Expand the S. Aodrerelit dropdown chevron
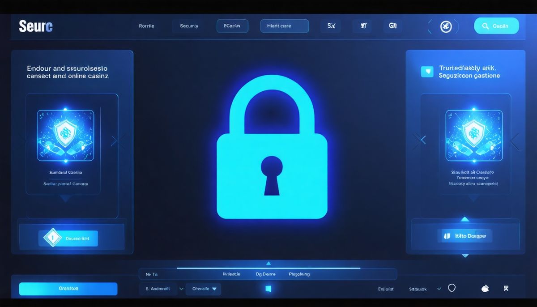Viewport: 537px width, 307px height. coord(181,289)
